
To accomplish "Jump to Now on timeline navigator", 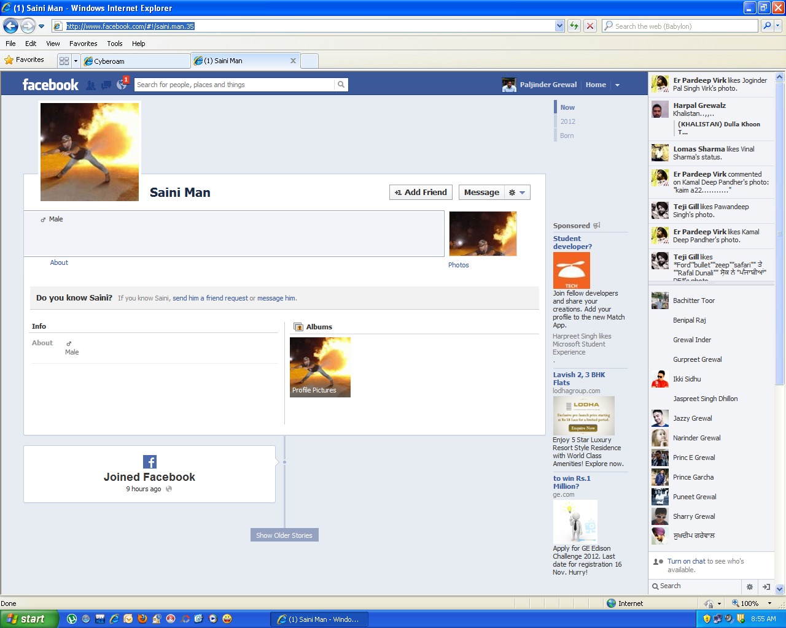I will point(567,107).
